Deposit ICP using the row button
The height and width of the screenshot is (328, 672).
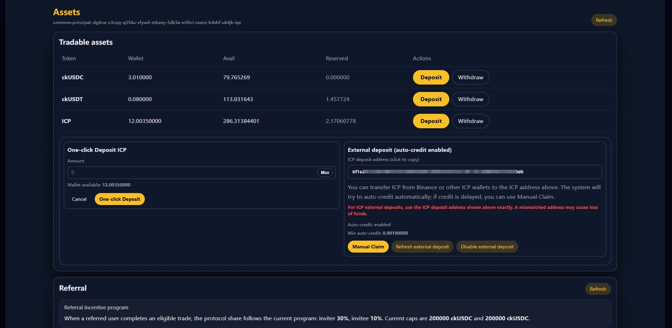431,121
